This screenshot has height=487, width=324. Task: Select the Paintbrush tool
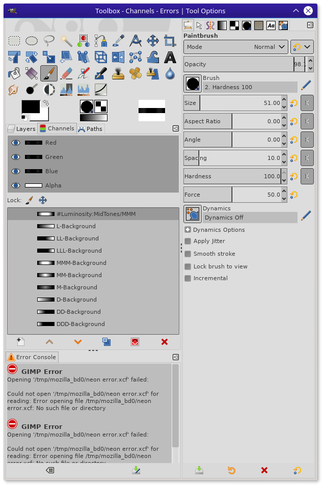49,74
